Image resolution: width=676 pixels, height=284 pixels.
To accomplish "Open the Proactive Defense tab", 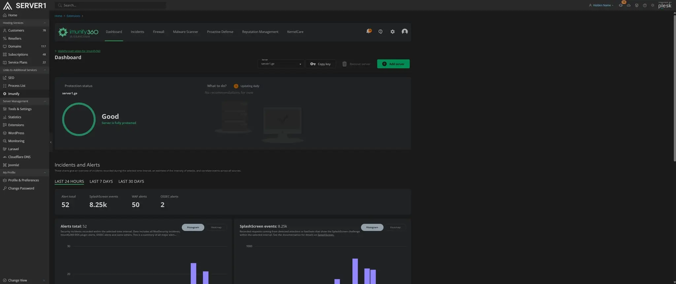I will click(220, 32).
